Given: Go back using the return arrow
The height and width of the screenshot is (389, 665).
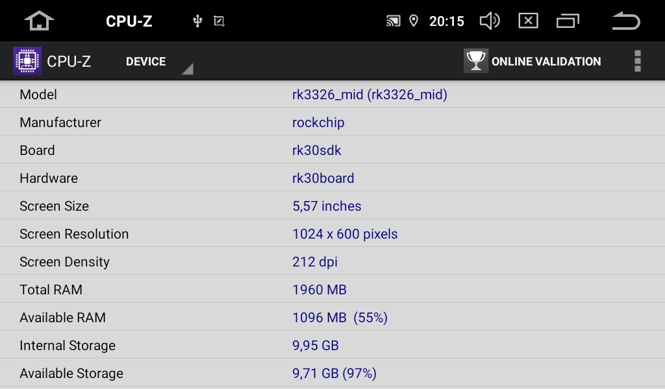Looking at the screenshot, I should tap(626, 21).
